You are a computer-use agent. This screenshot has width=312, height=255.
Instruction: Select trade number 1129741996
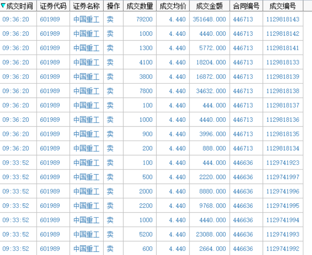coord(283,191)
